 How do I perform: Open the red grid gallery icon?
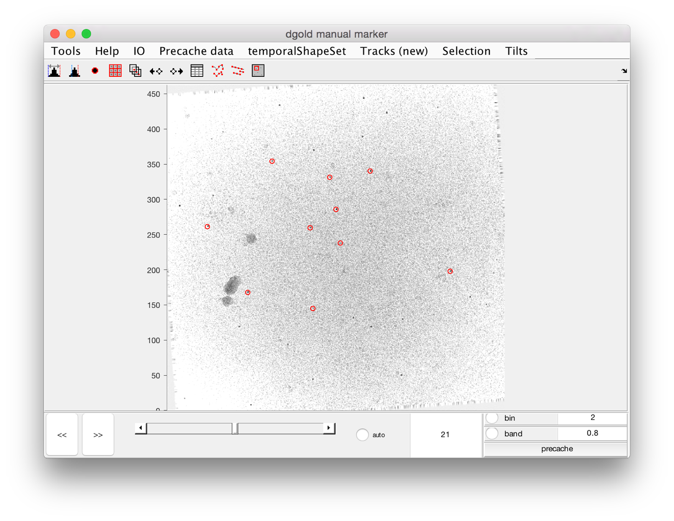click(115, 70)
